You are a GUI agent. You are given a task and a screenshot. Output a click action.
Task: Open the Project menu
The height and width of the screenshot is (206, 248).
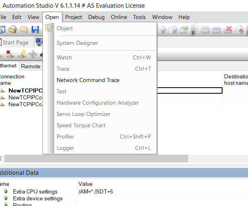[74, 17]
